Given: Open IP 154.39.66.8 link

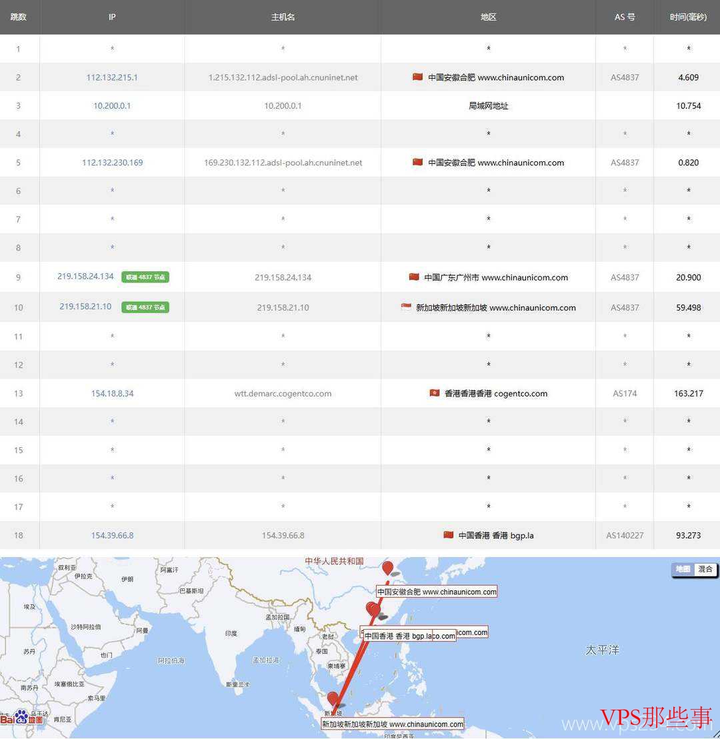Looking at the screenshot, I should 112,535.
